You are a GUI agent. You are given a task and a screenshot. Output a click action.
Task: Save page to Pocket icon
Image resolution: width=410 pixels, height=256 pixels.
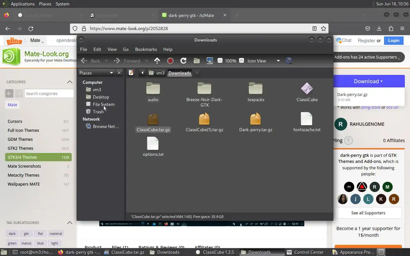click(368, 28)
